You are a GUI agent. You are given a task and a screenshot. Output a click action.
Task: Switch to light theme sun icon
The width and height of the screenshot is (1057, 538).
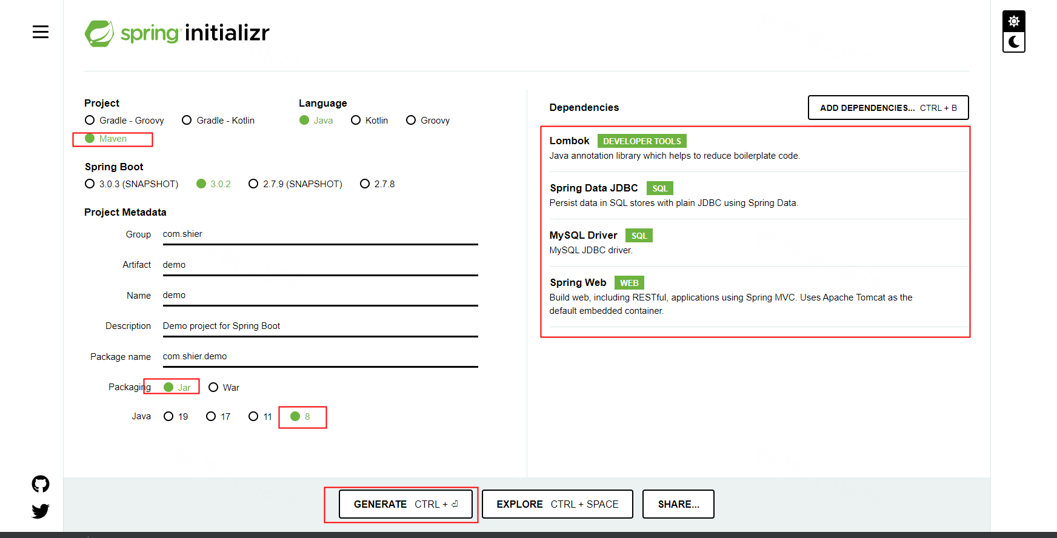pos(1014,21)
